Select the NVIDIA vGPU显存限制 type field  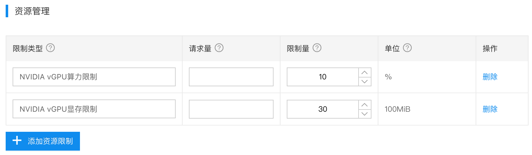click(94, 109)
